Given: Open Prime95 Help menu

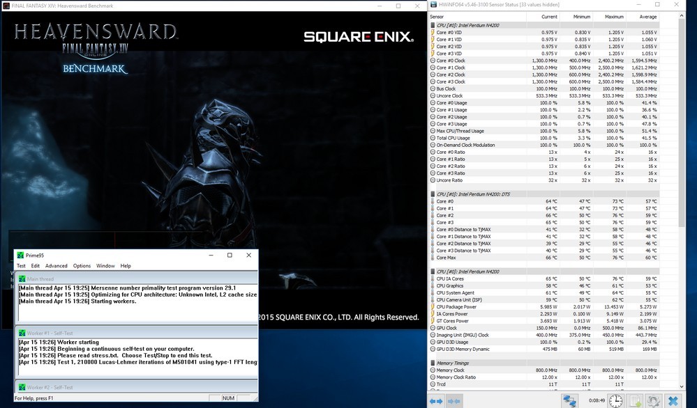Looking at the screenshot, I should (x=126, y=266).
